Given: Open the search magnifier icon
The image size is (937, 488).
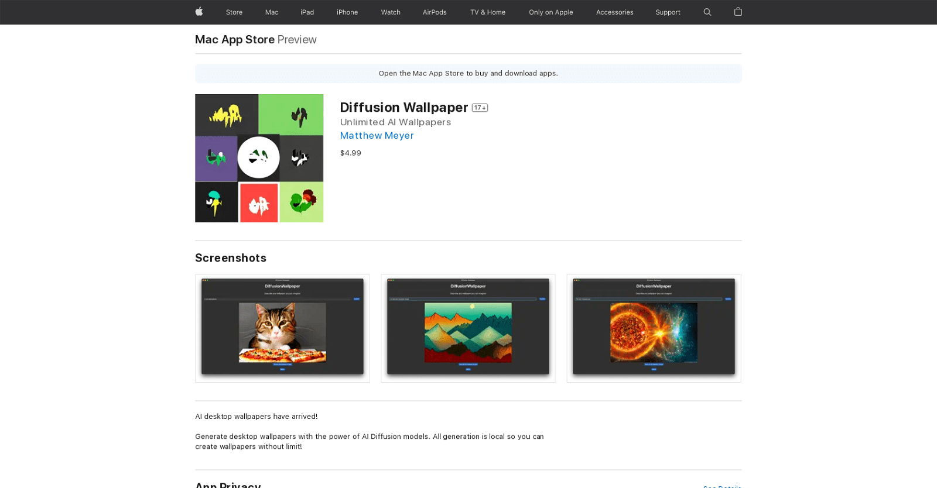Looking at the screenshot, I should coord(707,12).
